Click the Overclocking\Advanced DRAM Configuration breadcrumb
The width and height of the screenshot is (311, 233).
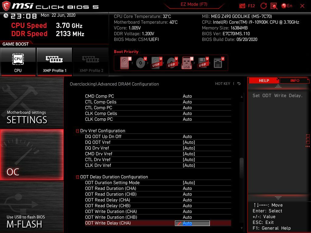(114, 84)
